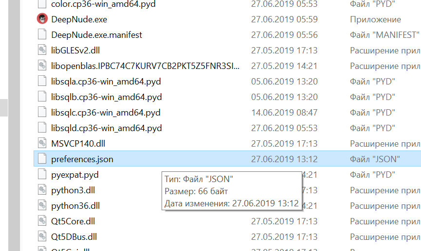Select the MSVCP140.dll gear file icon
Screen dimensions: 421x251
point(42,143)
